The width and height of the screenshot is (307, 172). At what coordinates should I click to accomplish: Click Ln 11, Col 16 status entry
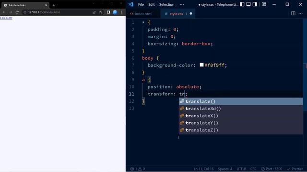[x=203, y=169]
